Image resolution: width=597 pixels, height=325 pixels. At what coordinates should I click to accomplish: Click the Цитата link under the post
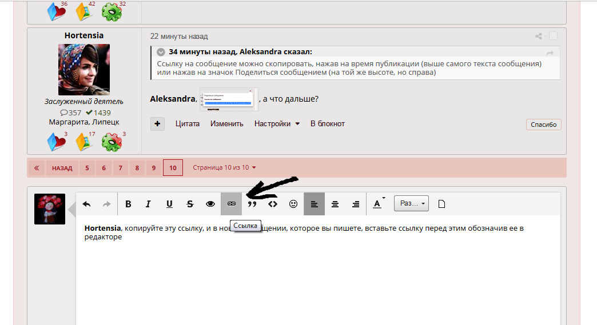188,124
